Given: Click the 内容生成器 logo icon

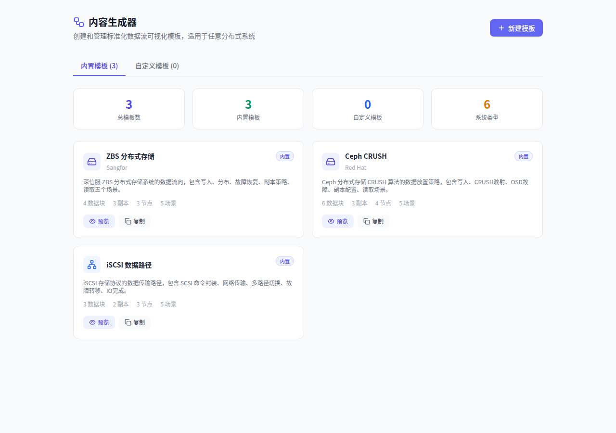Looking at the screenshot, I should pyautogui.click(x=79, y=22).
